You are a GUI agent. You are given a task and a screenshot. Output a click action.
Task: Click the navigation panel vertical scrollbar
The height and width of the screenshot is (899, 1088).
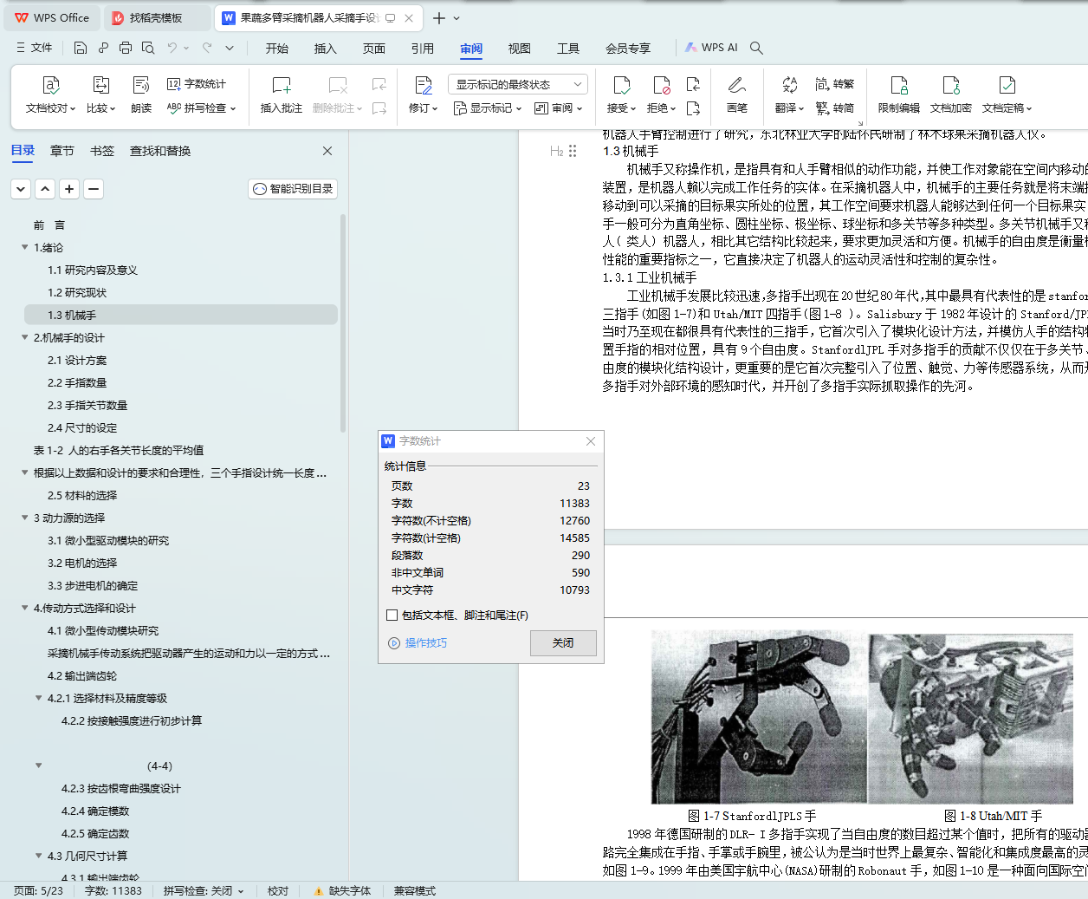coord(343,322)
